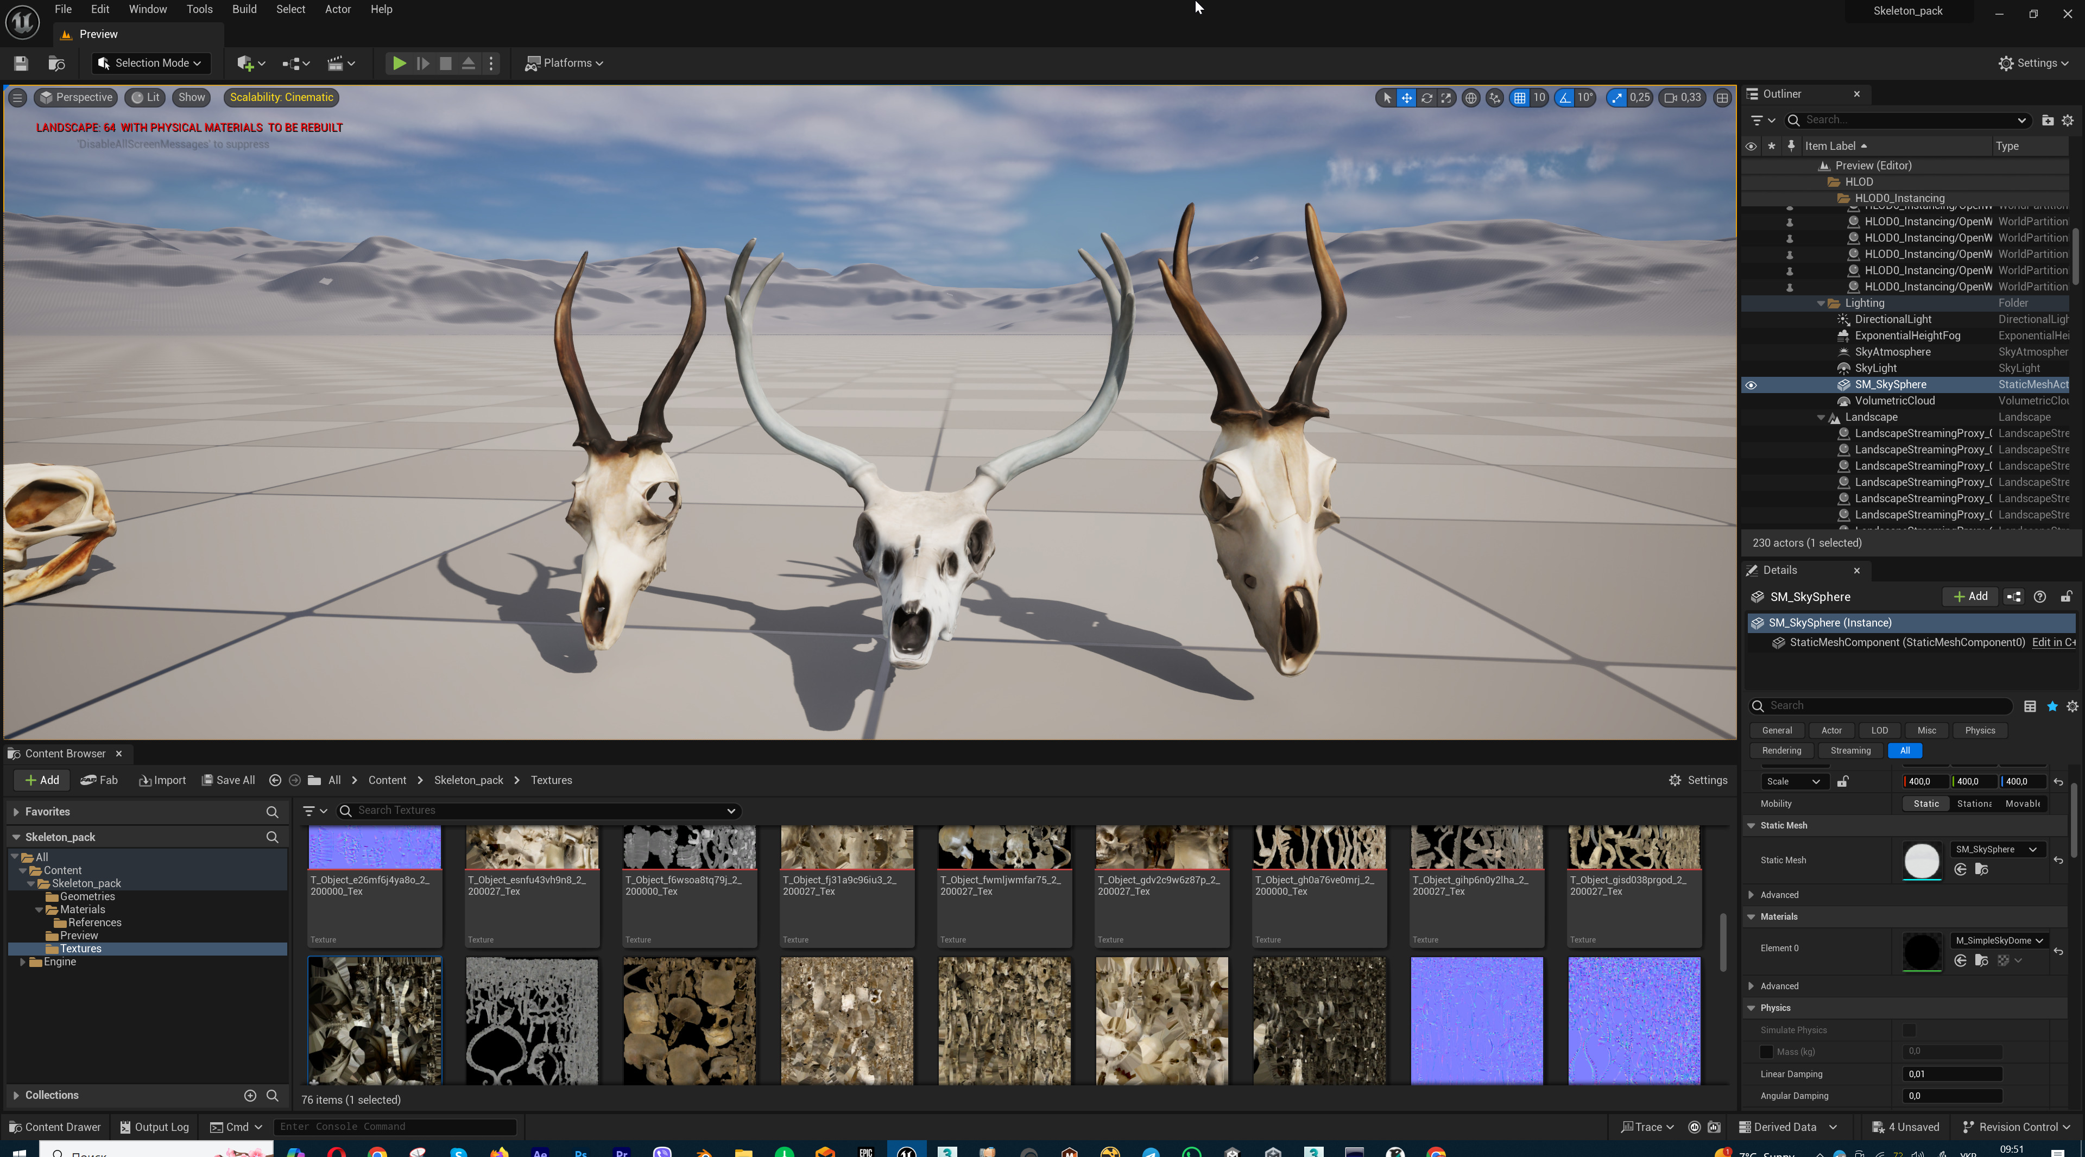Open Platforms dropdown
The height and width of the screenshot is (1157, 2085).
click(564, 63)
